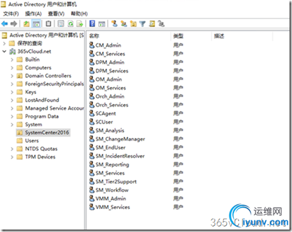
Task: Select the System container in tree
Action: 34,124
